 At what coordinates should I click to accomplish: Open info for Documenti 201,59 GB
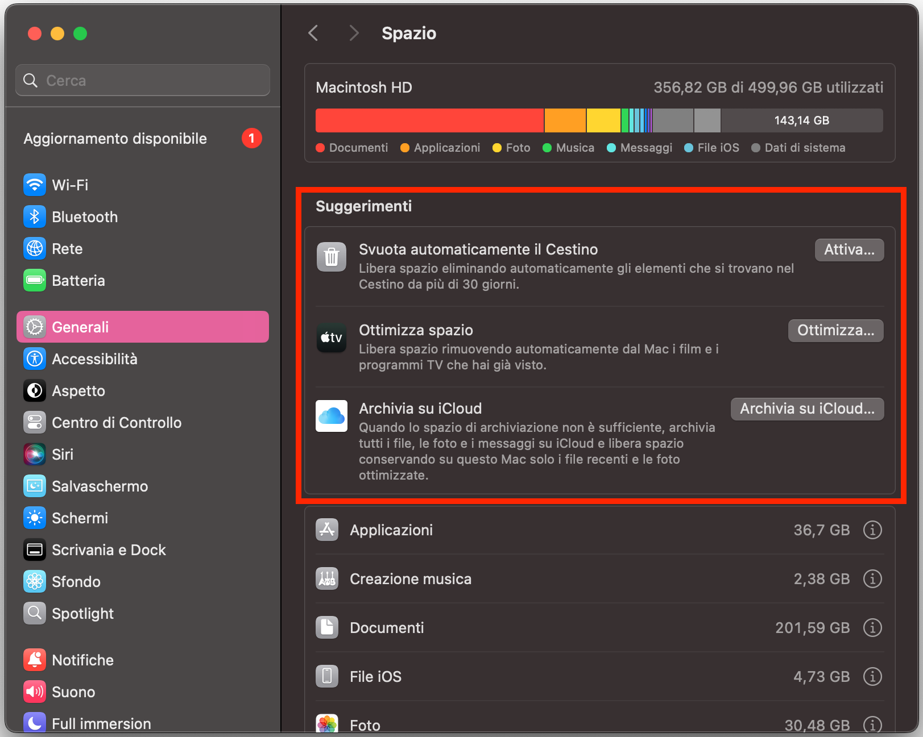872,627
